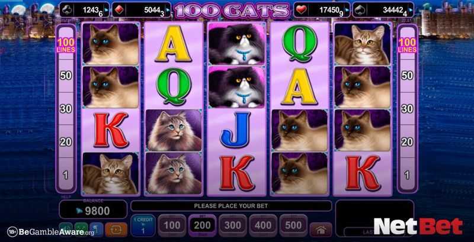Change the 1 credit denomination

[x=143, y=225]
